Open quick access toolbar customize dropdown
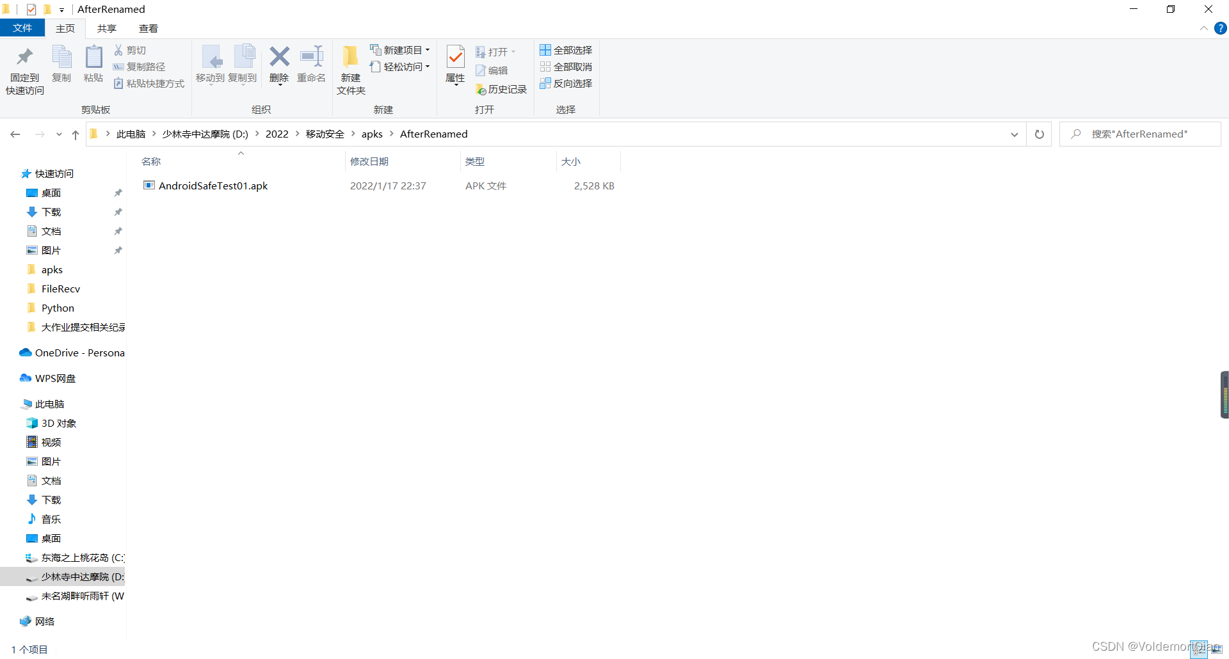1229x659 pixels. (x=61, y=10)
